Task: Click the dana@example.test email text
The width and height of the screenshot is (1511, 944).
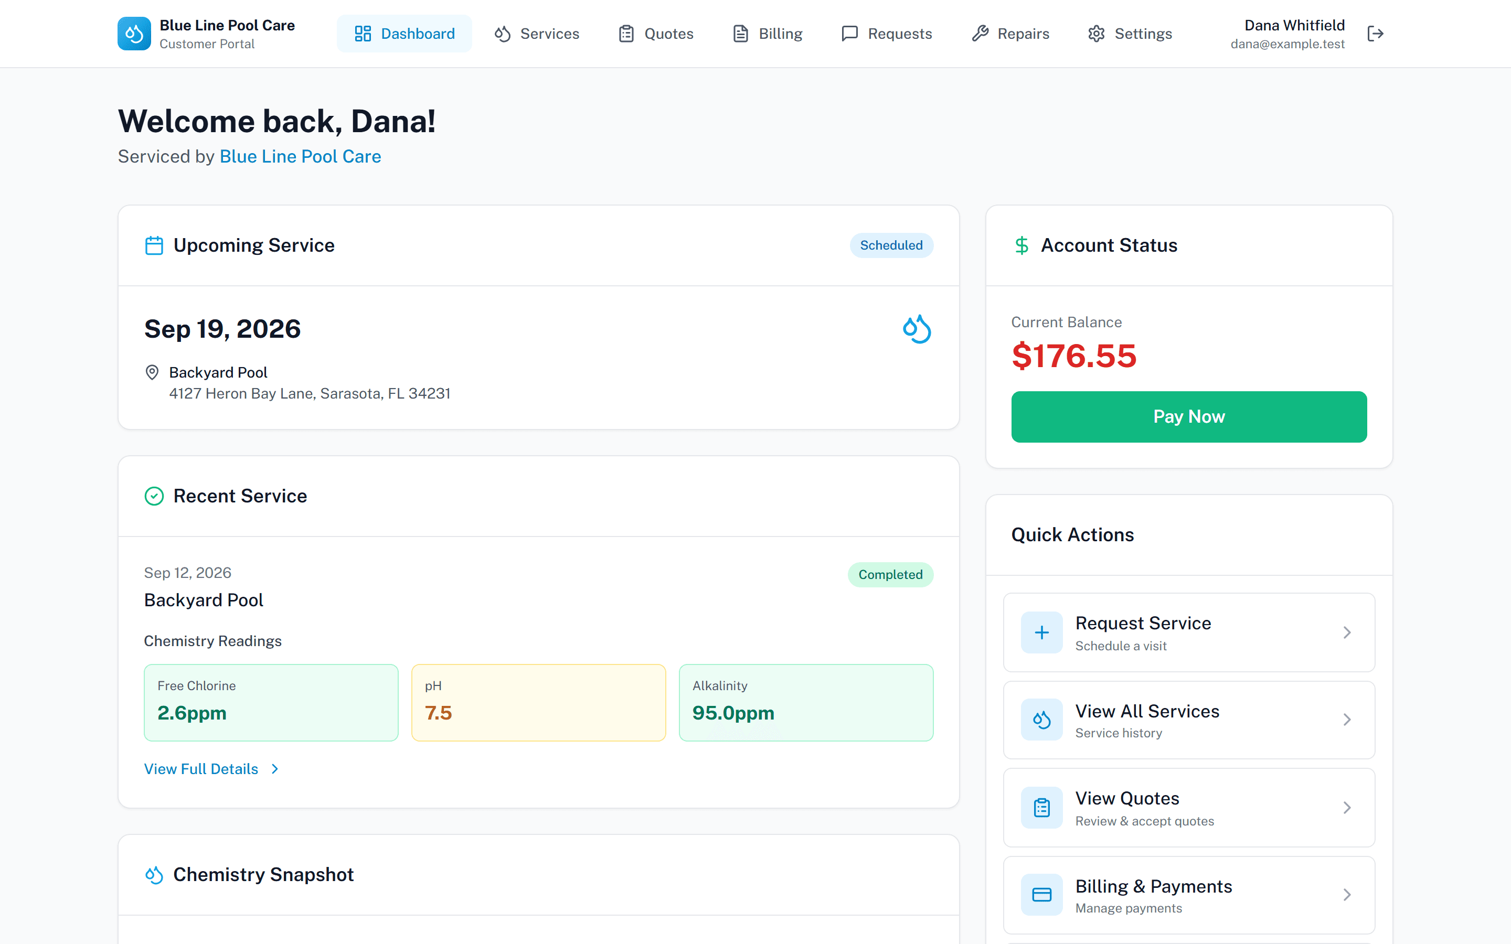Action: (x=1287, y=45)
